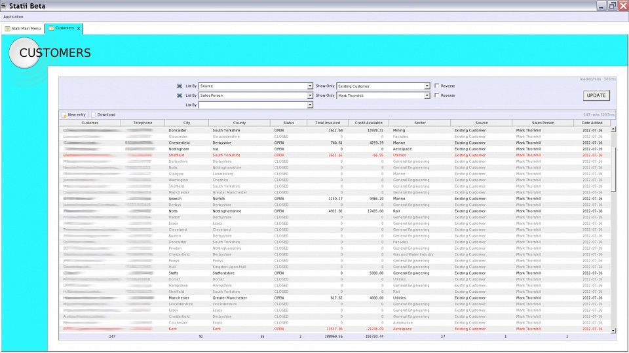Click the Pinxton city cell
The width and height of the screenshot is (629, 353).
175,248
